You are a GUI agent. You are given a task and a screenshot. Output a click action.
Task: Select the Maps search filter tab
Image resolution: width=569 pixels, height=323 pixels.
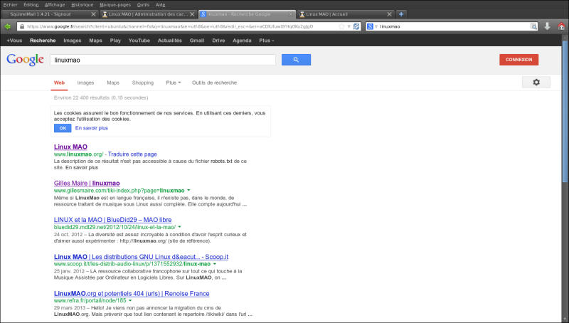113,83
